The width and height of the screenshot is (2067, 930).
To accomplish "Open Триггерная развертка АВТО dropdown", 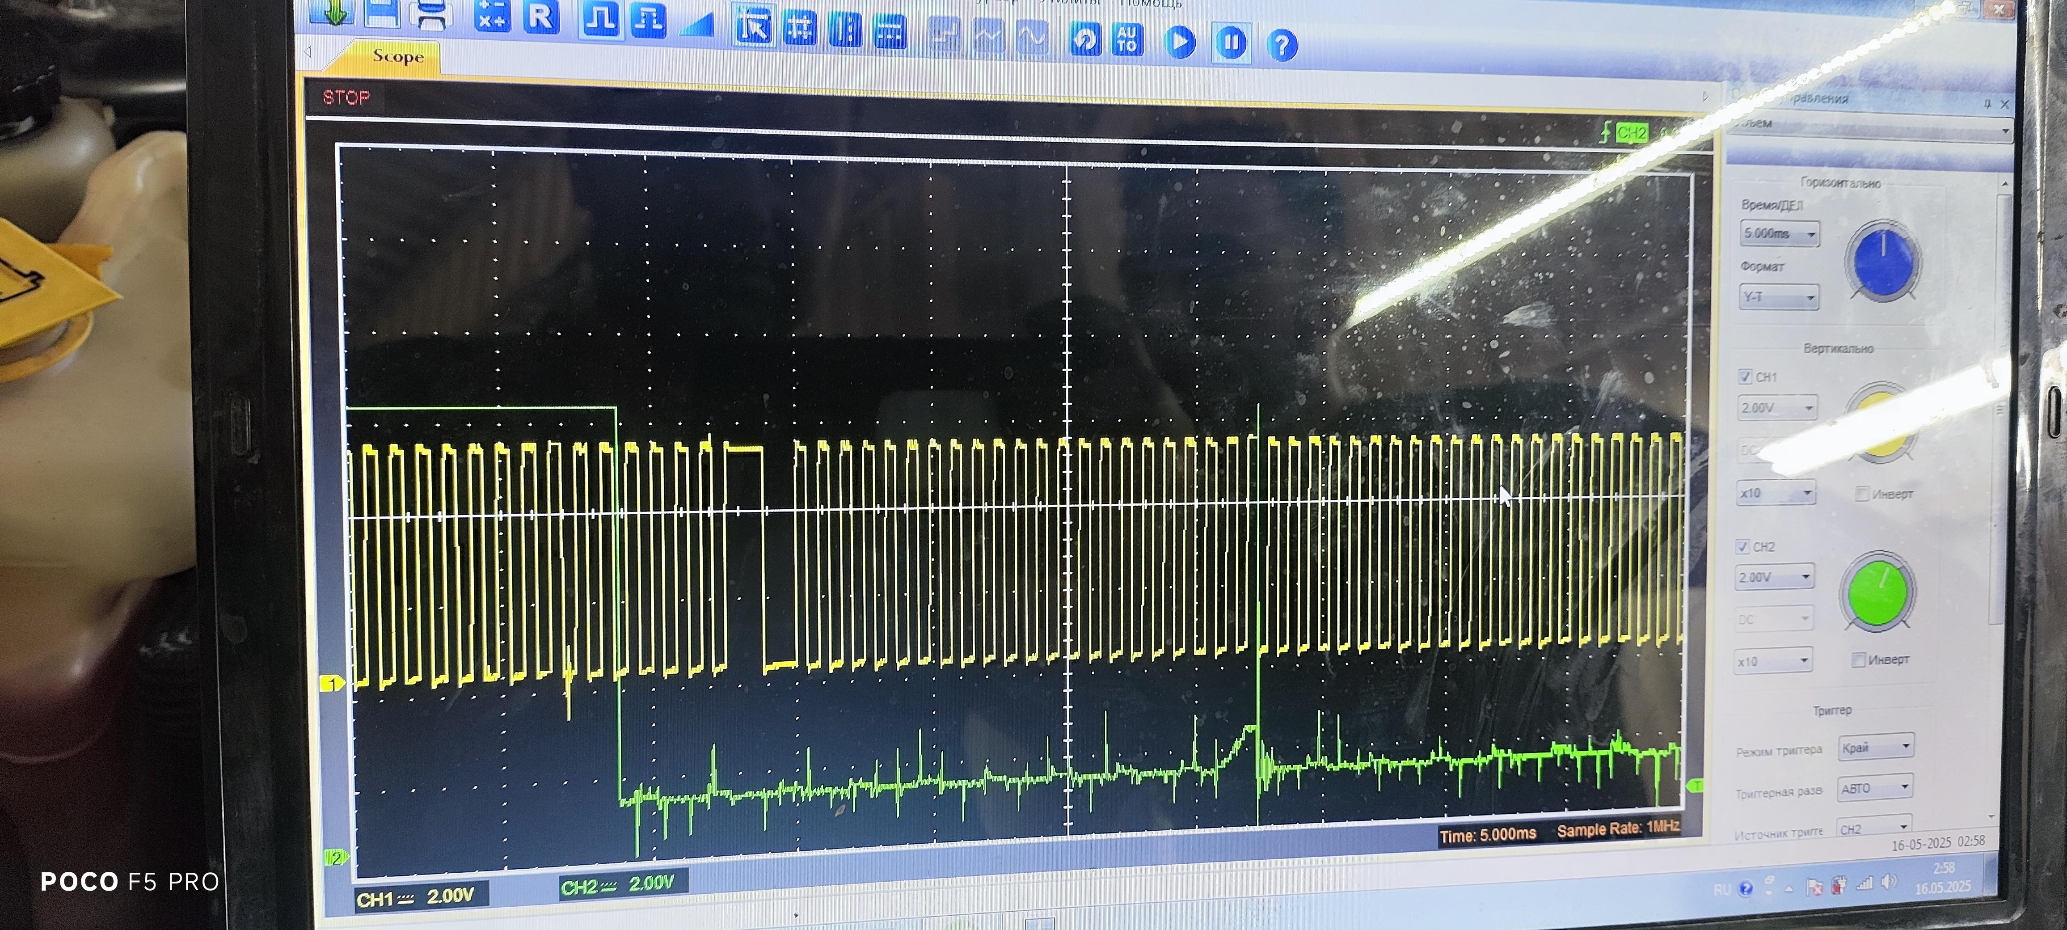I will 1875,788.
